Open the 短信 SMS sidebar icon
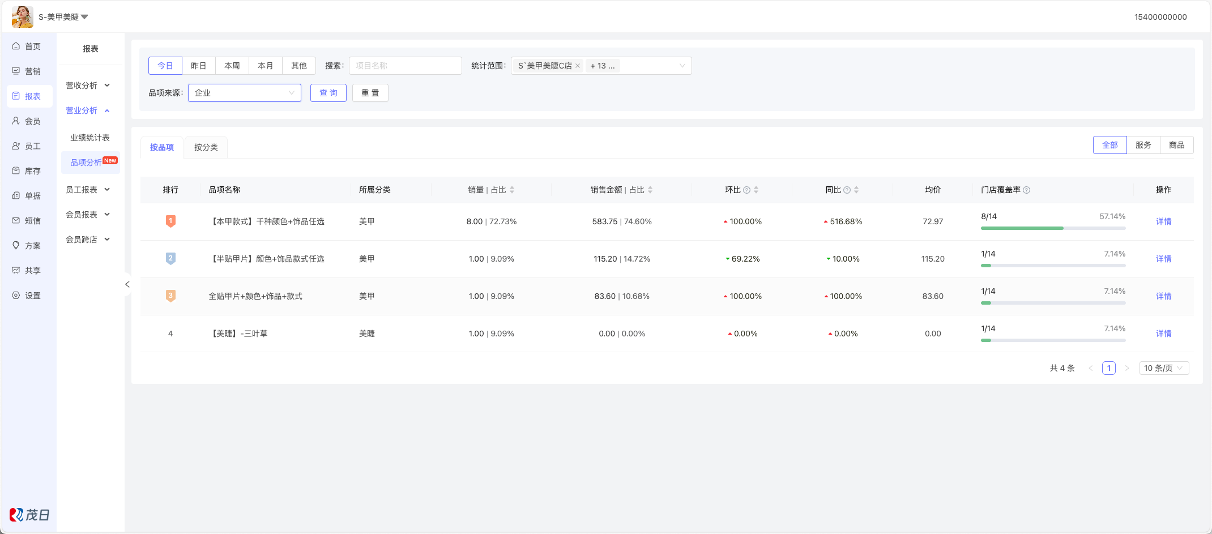Screen dimensions: 1212x534 [x=16, y=221]
